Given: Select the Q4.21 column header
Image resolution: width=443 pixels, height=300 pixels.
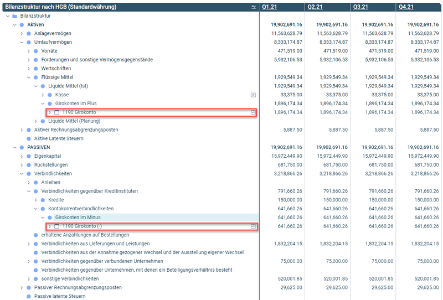Looking at the screenshot, I should (406, 7).
